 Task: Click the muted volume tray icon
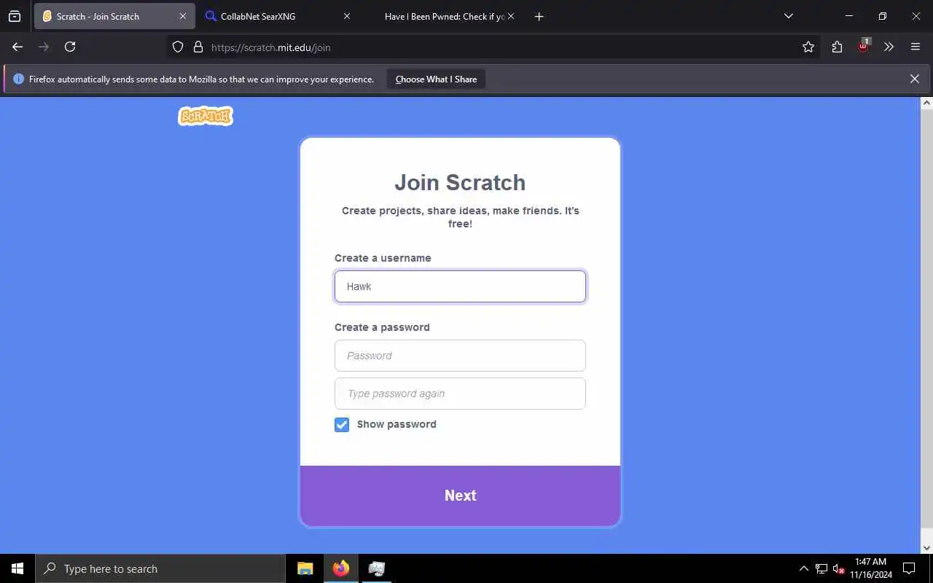838,568
